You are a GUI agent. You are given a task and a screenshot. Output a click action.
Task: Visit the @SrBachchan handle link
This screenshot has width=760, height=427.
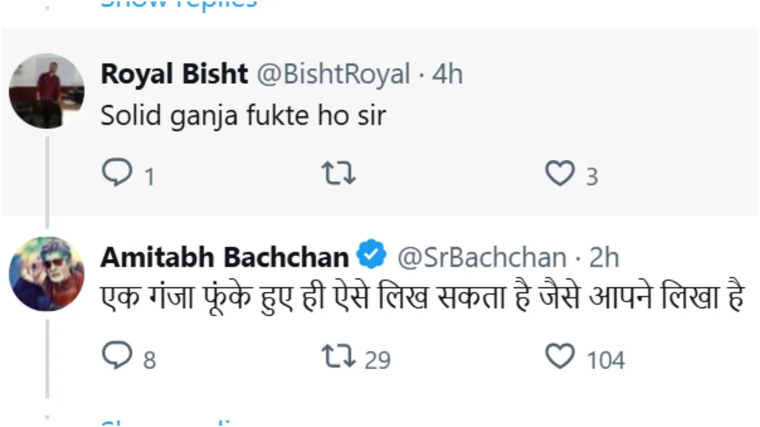pos(480,257)
